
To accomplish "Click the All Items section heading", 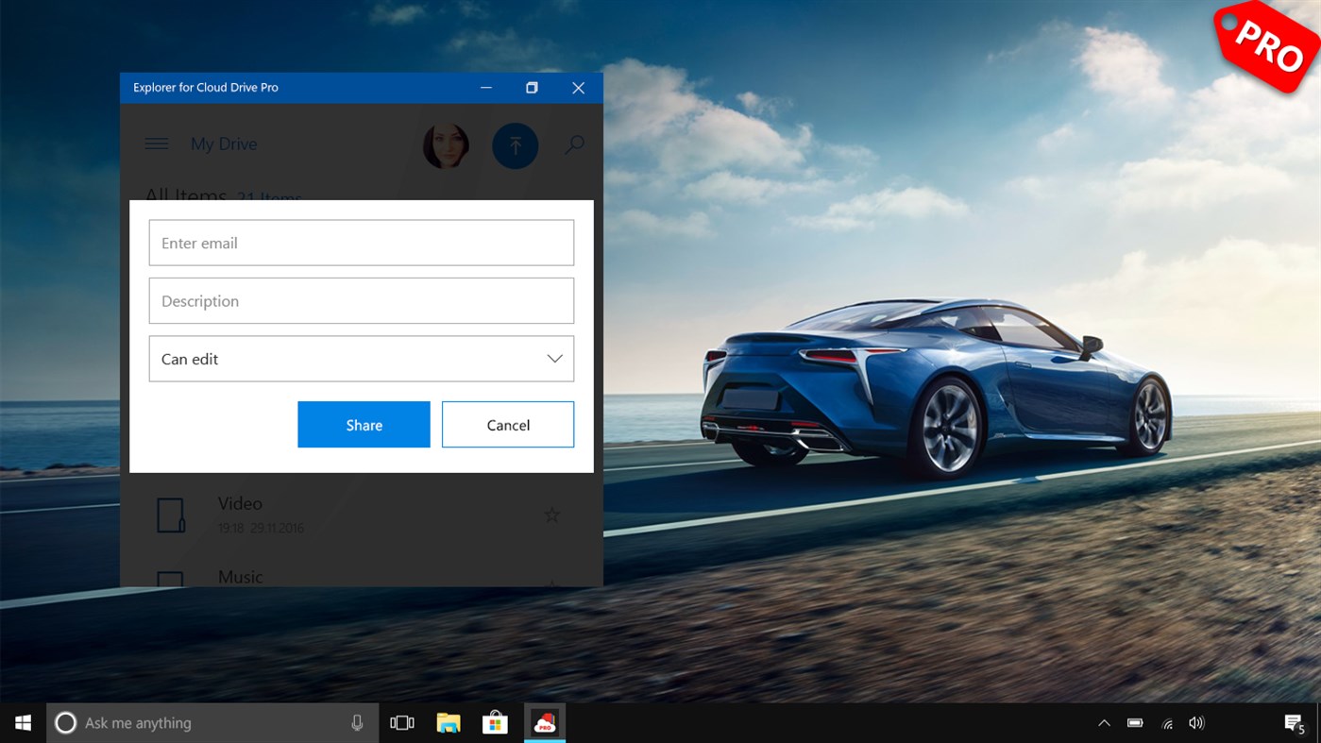I will point(184,195).
